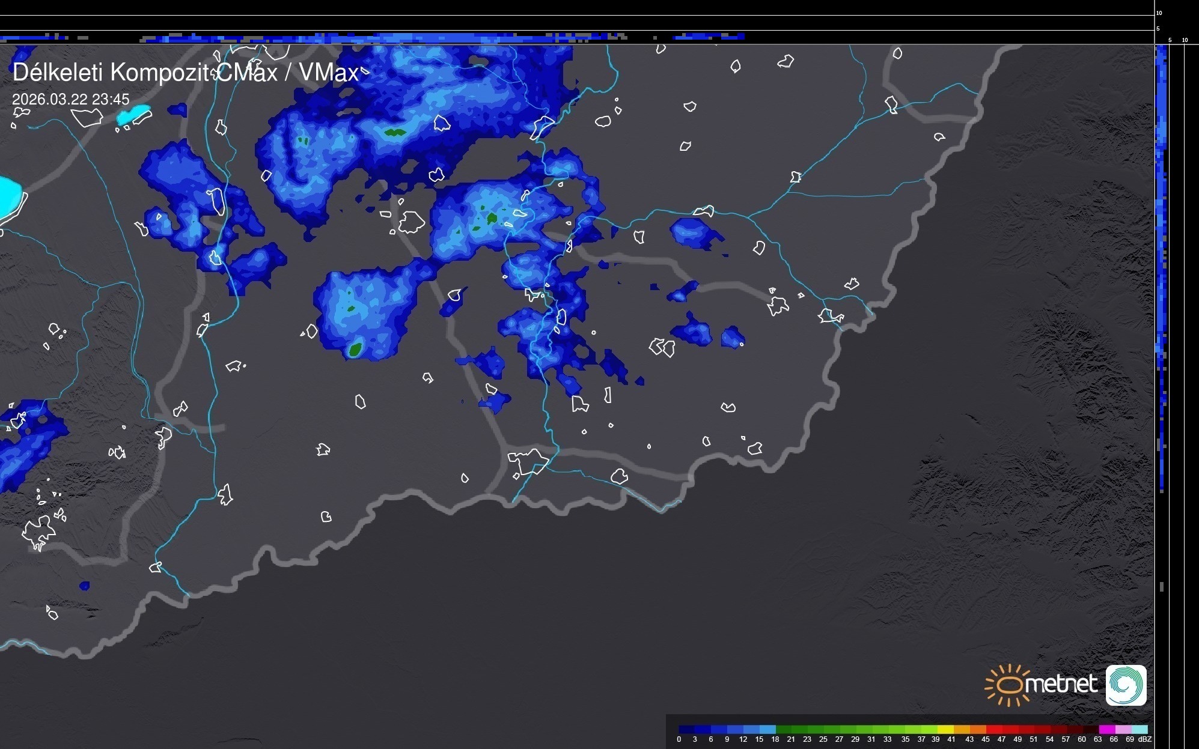
Task: Pick the magenta swatch in the dBZ legend
Action: point(1106,729)
